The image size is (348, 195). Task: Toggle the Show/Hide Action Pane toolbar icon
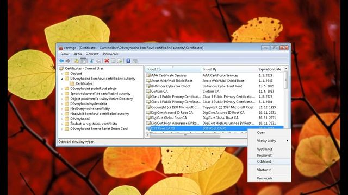pyautogui.click(x=135, y=61)
